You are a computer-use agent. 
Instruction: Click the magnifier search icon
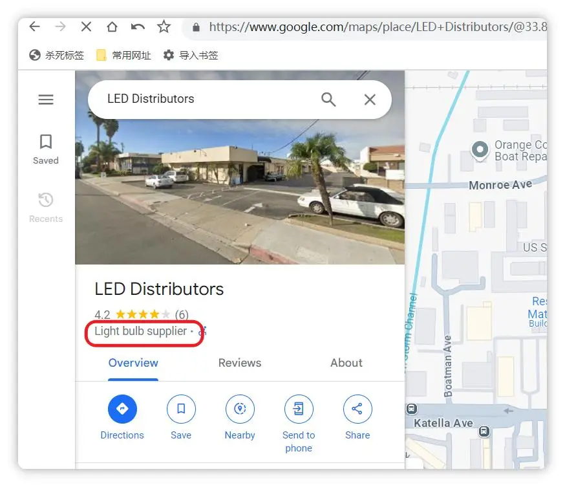(x=328, y=99)
